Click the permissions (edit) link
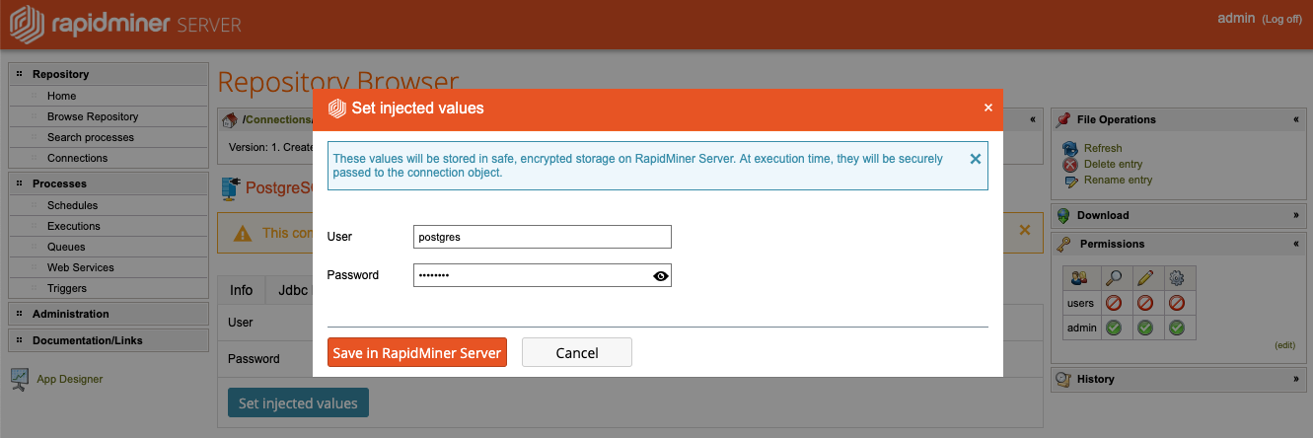 tap(1284, 345)
